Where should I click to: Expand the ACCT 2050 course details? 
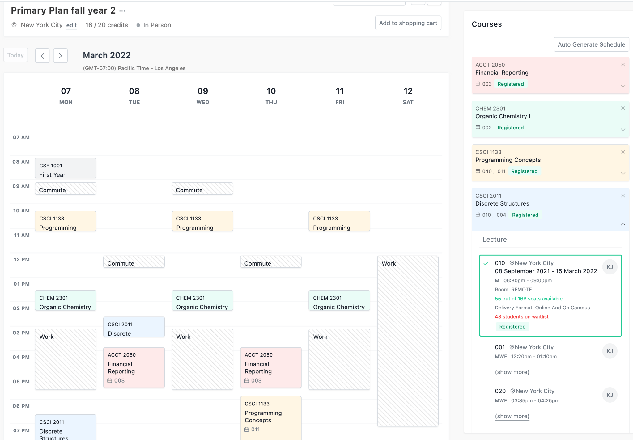click(x=623, y=86)
